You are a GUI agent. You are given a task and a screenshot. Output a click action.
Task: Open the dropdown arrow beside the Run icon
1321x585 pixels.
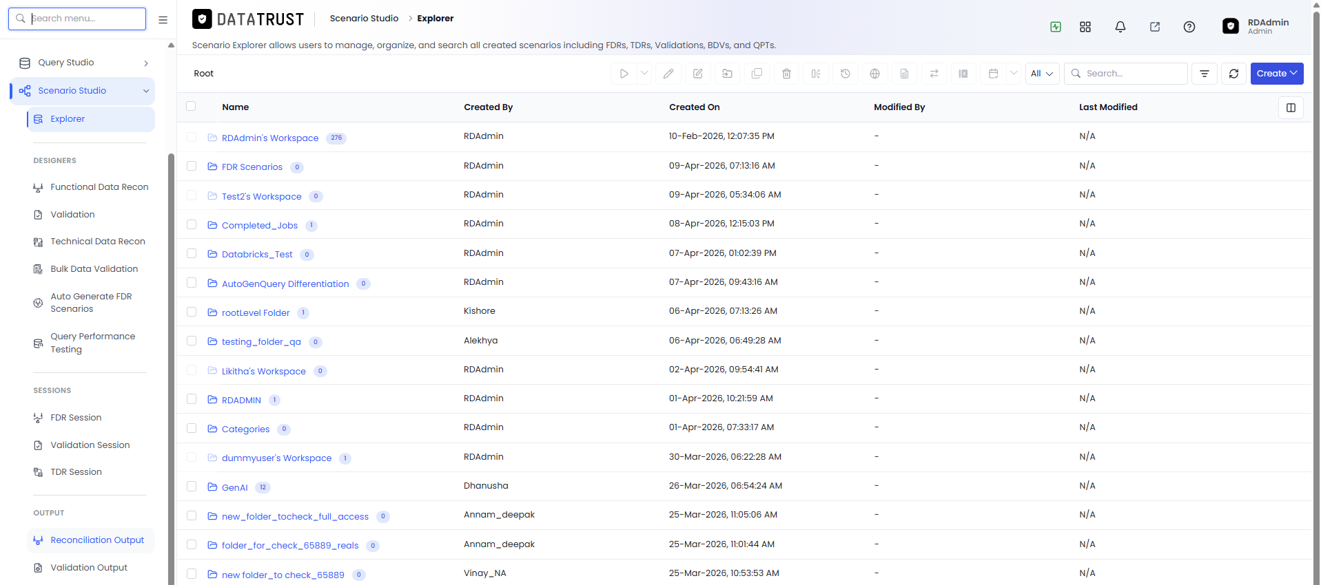click(x=644, y=74)
